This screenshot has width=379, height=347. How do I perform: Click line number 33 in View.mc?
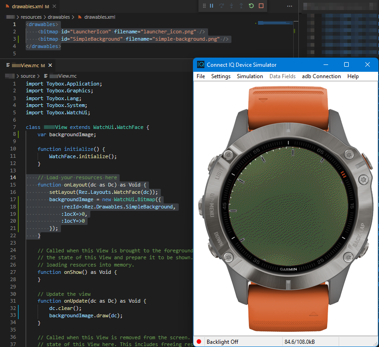coord(13,315)
